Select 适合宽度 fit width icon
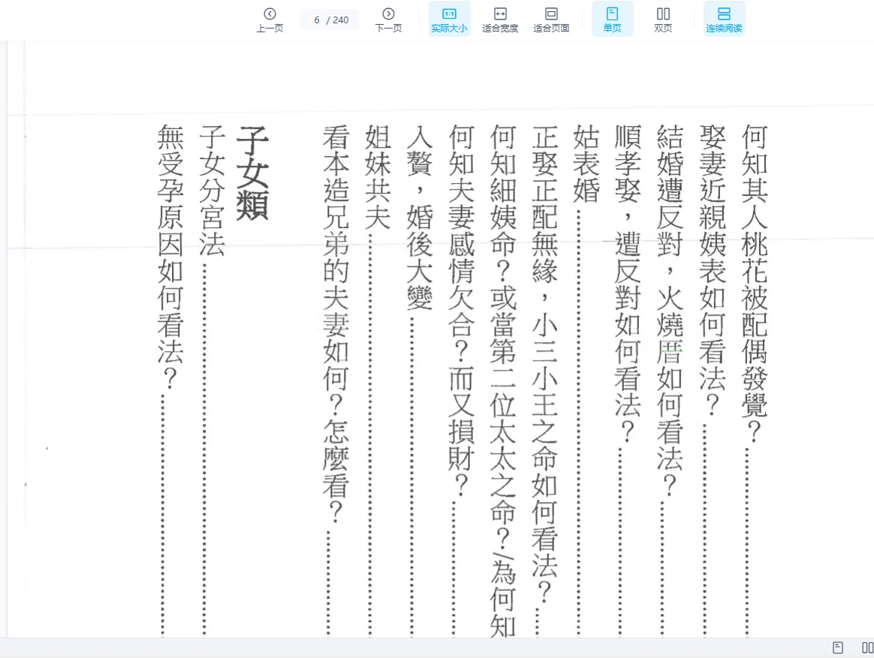Image resolution: width=874 pixels, height=658 pixels. coord(500,14)
